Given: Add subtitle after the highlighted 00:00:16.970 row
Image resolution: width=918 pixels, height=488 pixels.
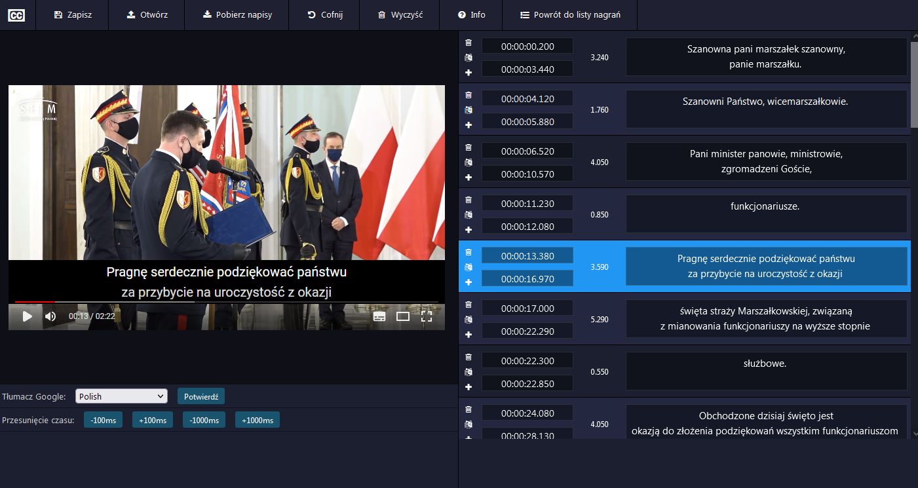Looking at the screenshot, I should tap(469, 282).
